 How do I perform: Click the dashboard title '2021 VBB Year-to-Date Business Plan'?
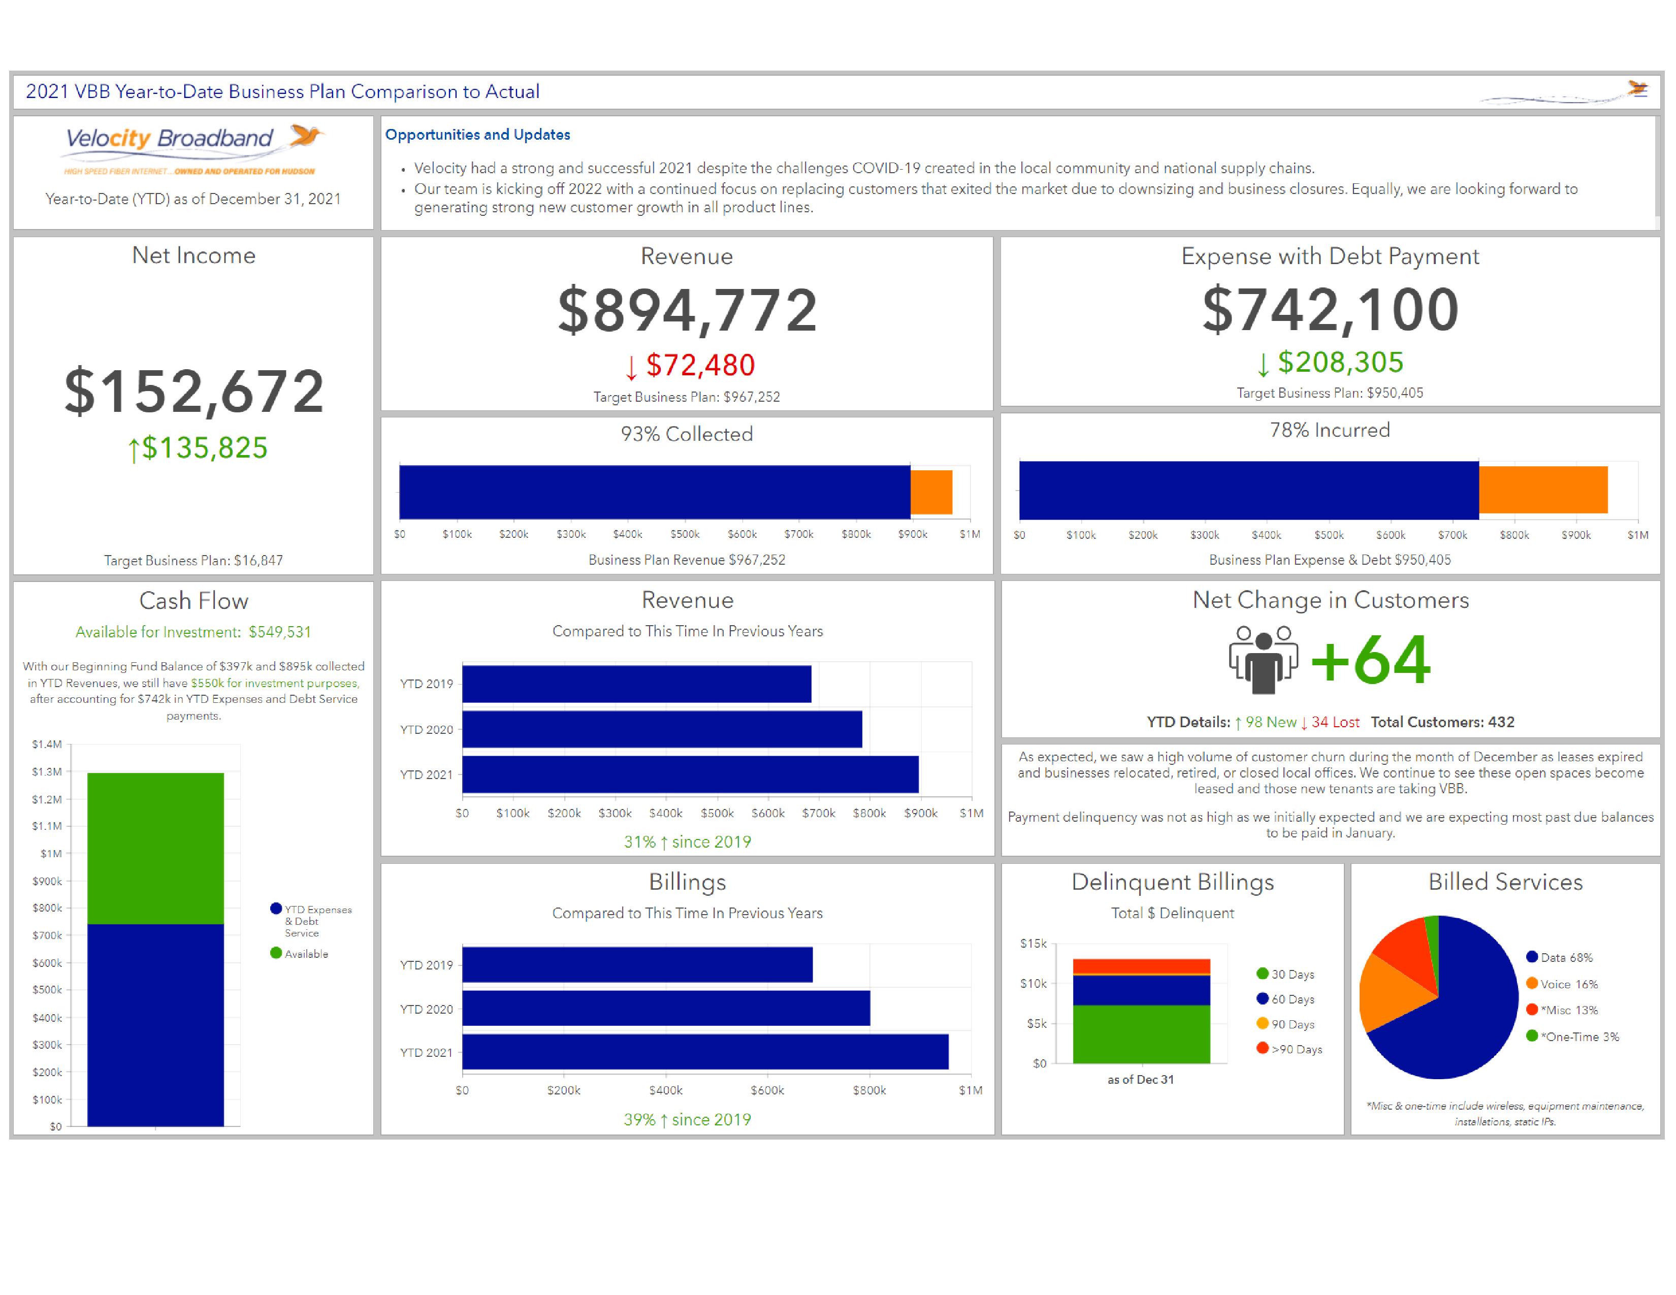tap(282, 91)
